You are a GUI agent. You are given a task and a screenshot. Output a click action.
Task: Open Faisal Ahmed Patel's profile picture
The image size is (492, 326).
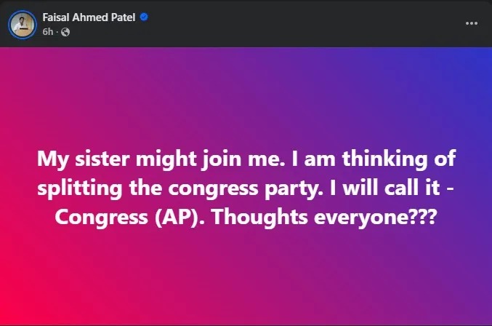tap(23, 24)
